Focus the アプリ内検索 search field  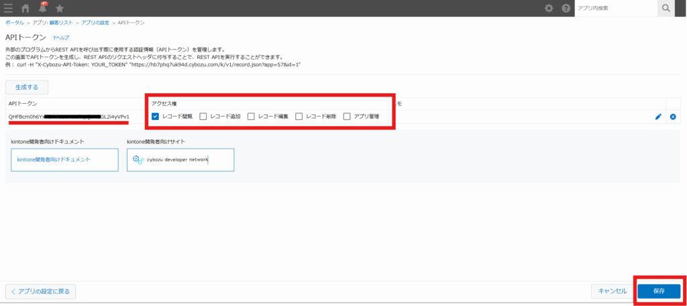(x=616, y=8)
